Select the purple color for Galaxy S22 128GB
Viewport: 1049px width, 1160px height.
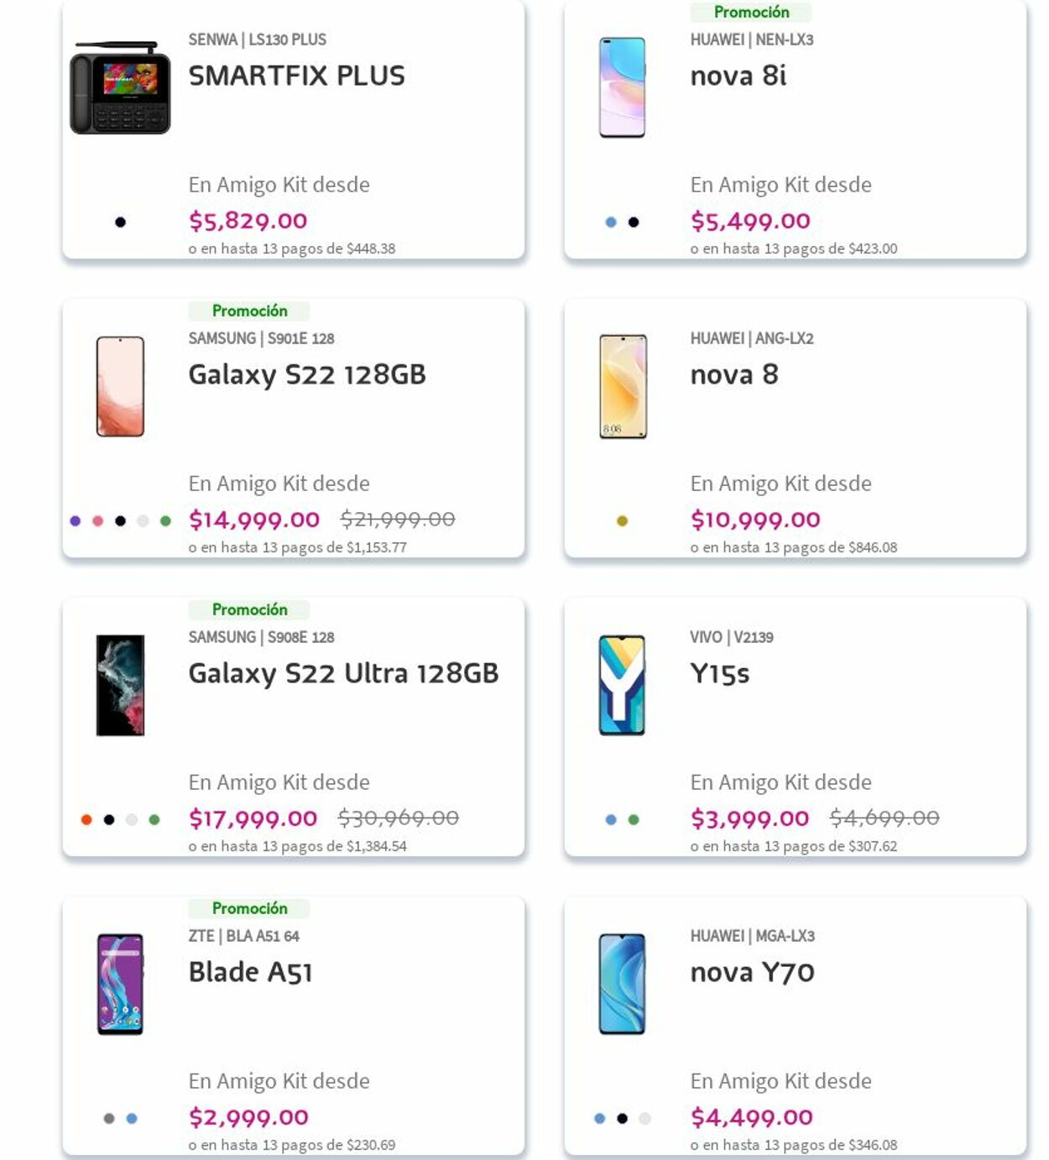coord(76,521)
